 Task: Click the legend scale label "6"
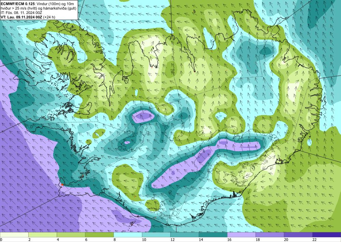point(86,240)
